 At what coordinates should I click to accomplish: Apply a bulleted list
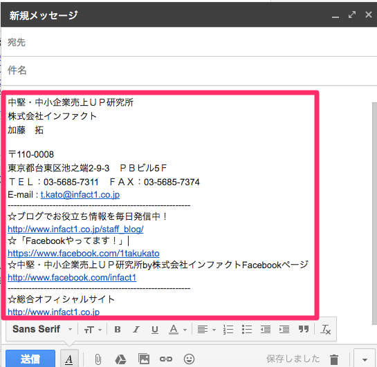coord(247,330)
